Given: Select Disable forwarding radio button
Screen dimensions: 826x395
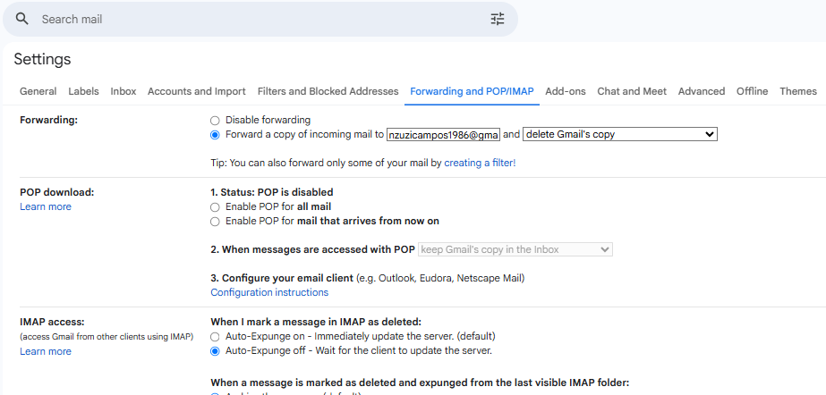Looking at the screenshot, I should click(x=215, y=120).
